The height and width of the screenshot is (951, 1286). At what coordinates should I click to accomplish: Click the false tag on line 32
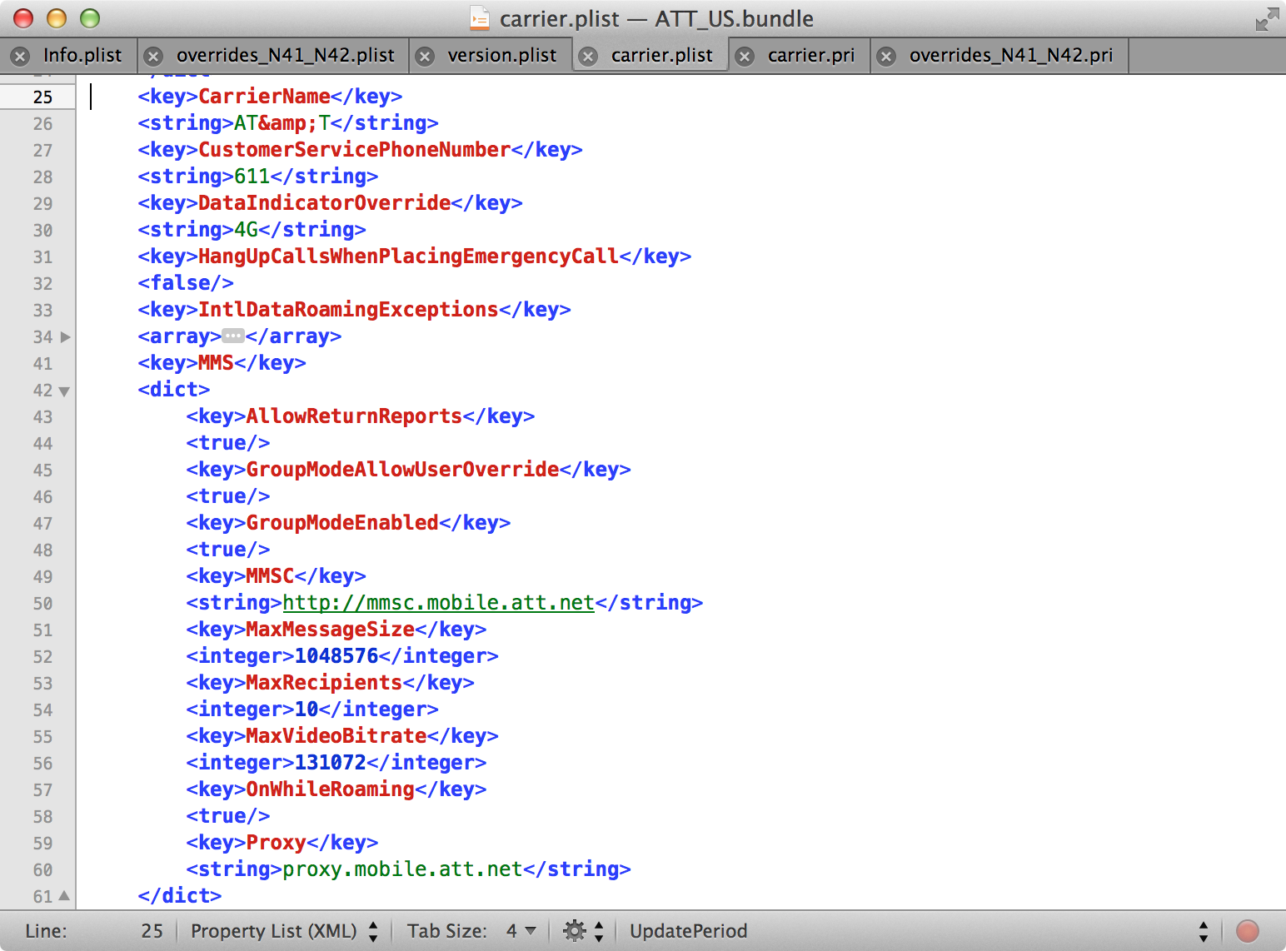coord(186,283)
